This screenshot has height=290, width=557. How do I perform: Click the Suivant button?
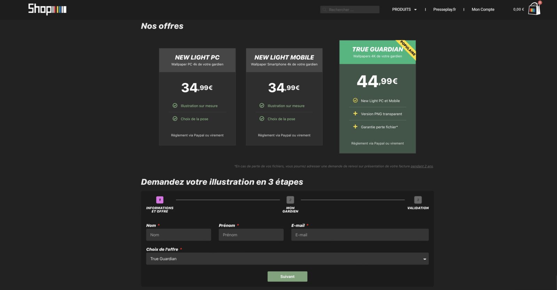point(287,276)
